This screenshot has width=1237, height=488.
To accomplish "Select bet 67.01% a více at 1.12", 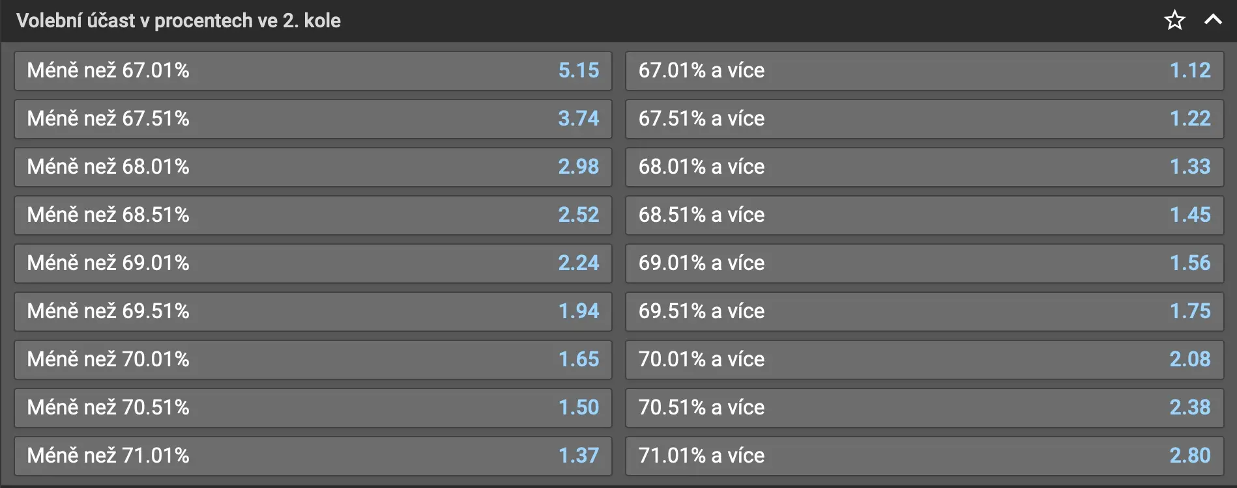I will [x=924, y=71].
